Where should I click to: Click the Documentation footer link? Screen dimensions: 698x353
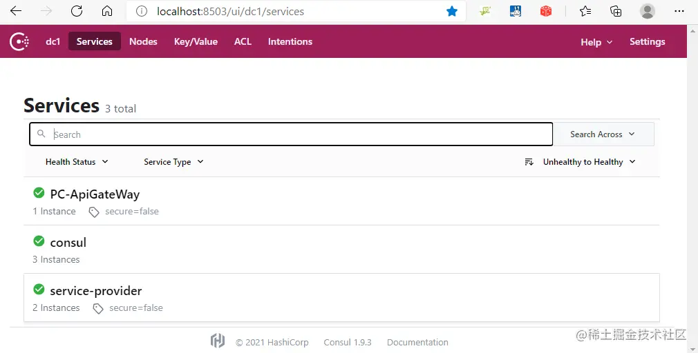coord(417,342)
